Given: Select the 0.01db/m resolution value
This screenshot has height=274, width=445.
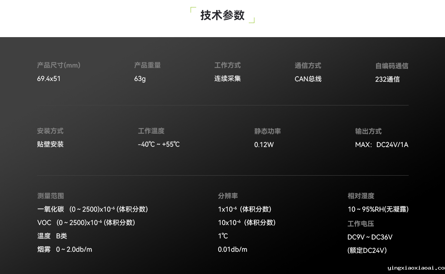Looking at the screenshot, I should click(x=233, y=249).
